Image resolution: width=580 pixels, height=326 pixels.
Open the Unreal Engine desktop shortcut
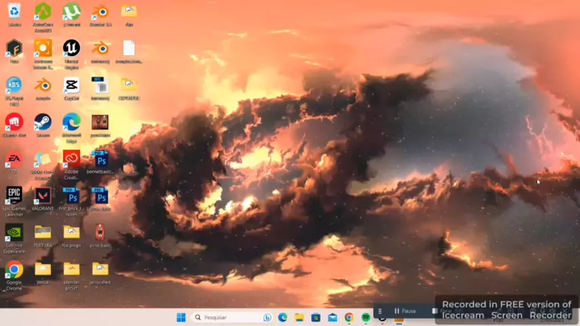coord(71,54)
